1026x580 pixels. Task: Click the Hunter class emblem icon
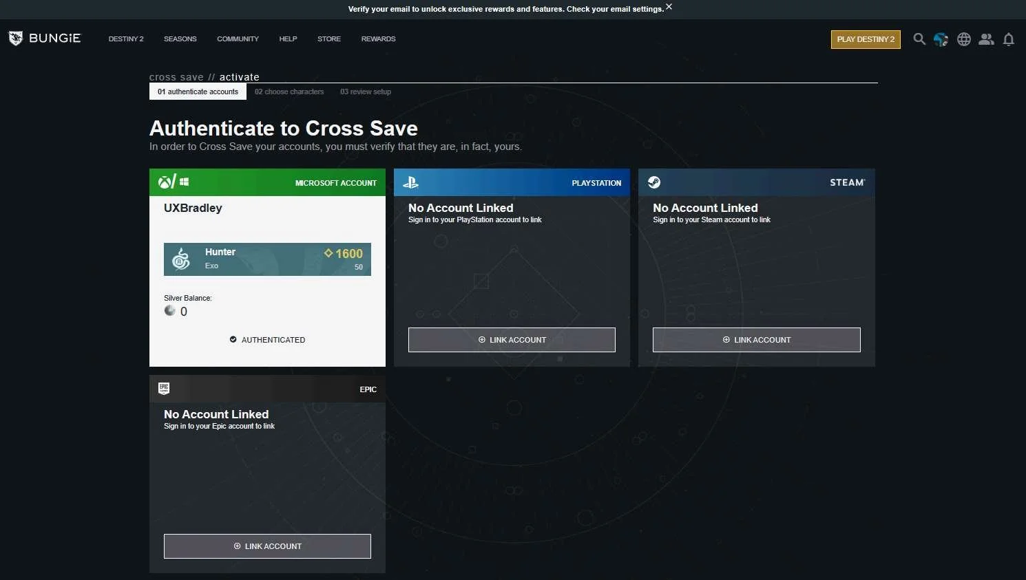coord(181,259)
